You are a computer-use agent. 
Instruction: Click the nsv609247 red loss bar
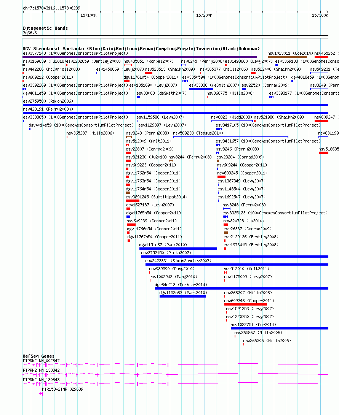point(321,121)
